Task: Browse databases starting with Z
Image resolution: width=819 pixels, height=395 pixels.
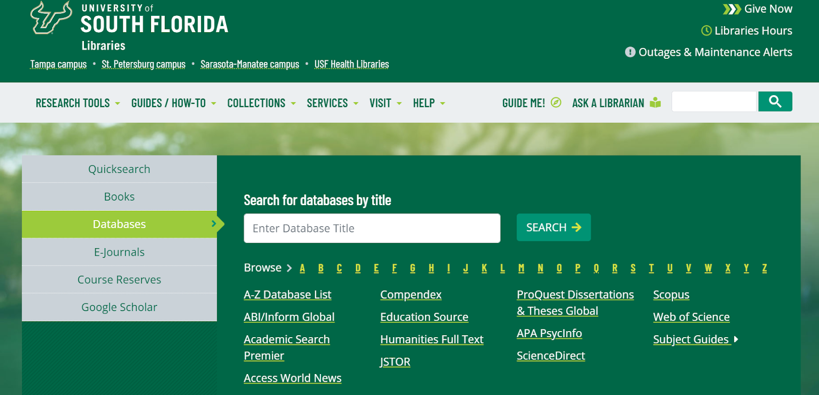Action: click(x=765, y=268)
